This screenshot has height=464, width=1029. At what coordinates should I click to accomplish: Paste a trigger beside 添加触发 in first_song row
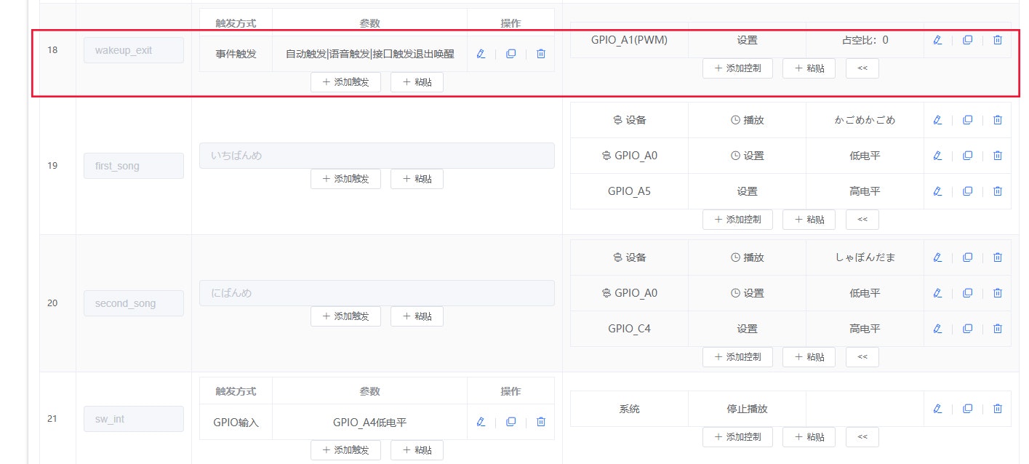417,179
